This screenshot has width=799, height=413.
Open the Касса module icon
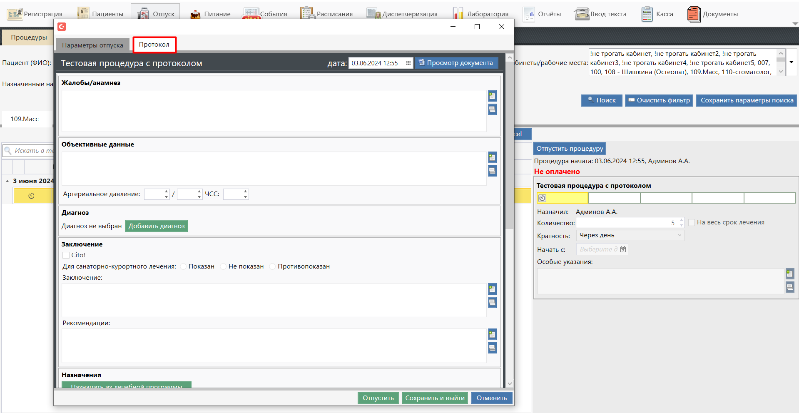(647, 14)
